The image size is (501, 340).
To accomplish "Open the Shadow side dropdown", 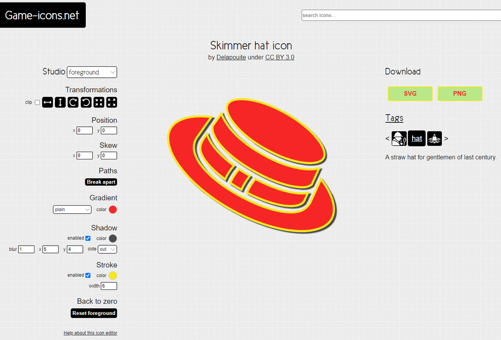I will (x=107, y=249).
